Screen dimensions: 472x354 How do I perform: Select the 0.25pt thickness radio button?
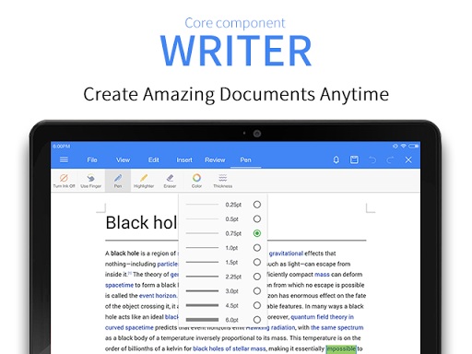point(257,205)
